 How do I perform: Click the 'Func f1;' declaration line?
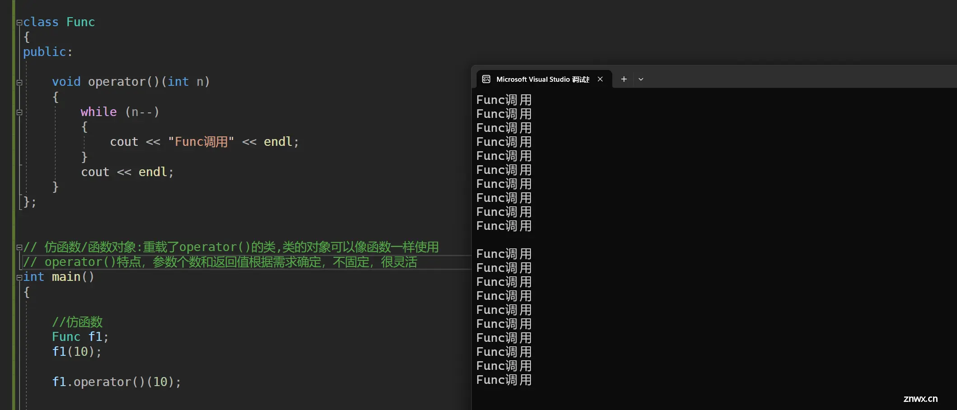(x=80, y=337)
